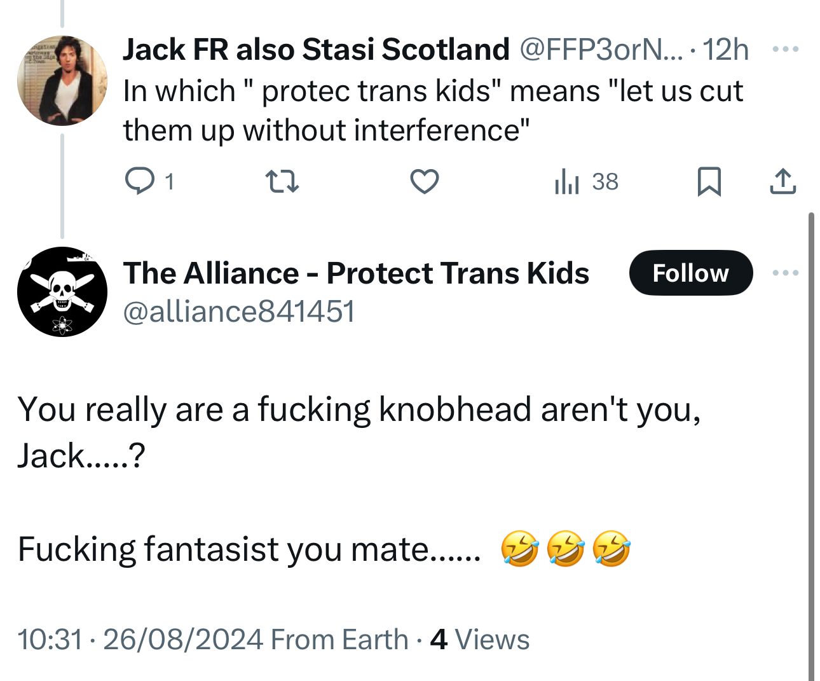Click the @FFP3orN... username handle
The image size is (820, 681).
click(x=601, y=49)
